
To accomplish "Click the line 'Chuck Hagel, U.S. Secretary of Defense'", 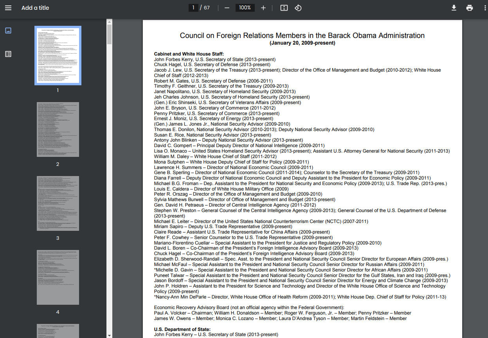I will pos(212,65).
